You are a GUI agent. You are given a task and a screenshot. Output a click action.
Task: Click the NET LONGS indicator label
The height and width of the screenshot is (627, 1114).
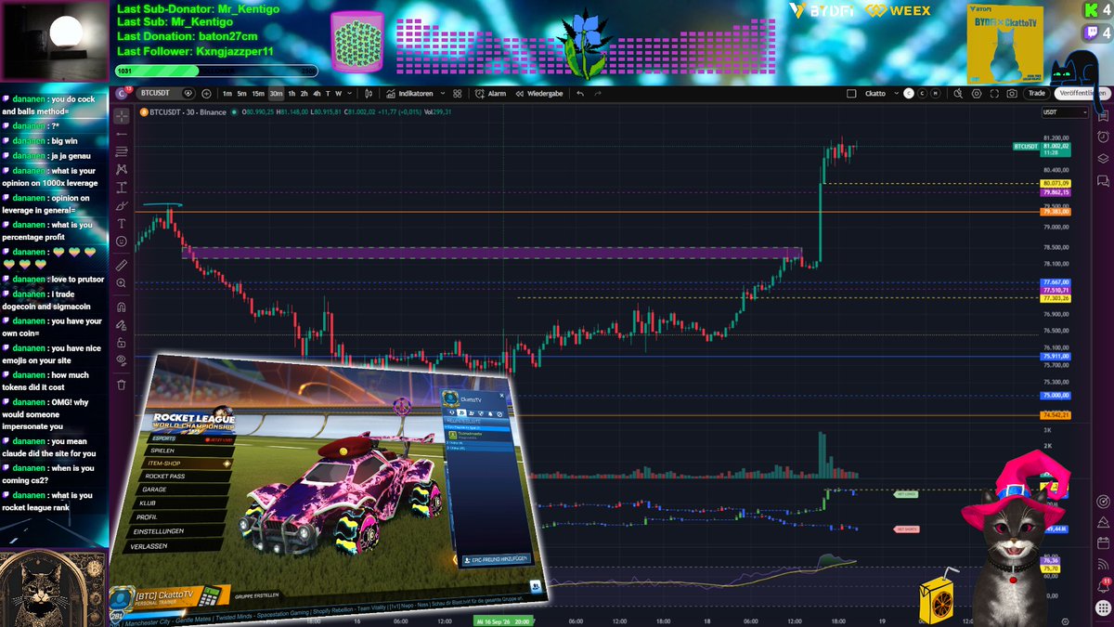pos(905,494)
